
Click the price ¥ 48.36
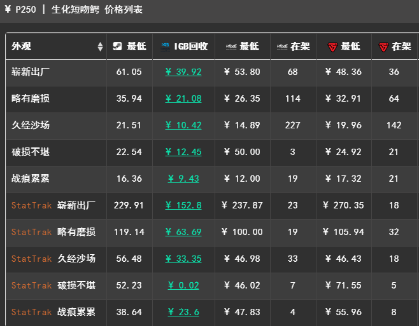[x=343, y=72]
